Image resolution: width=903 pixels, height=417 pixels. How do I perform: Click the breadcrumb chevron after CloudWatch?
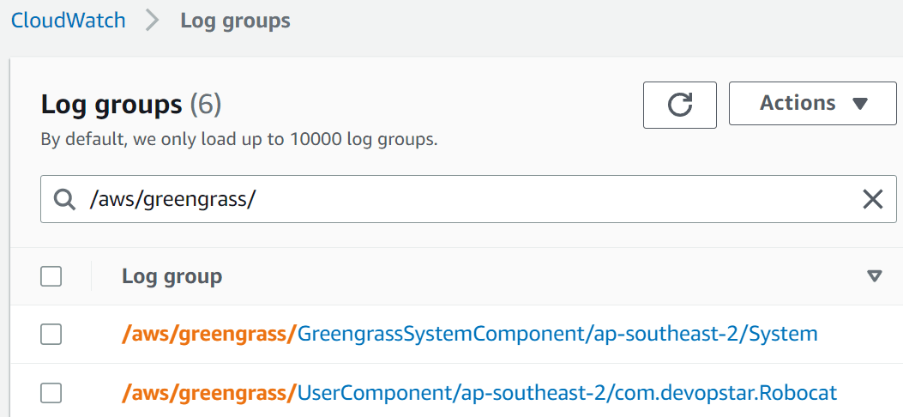click(153, 21)
